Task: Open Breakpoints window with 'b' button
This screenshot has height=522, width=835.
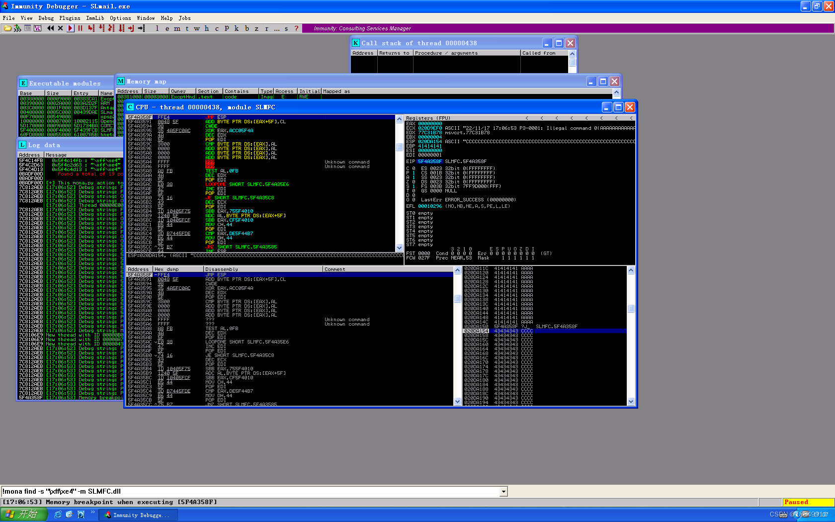Action: tap(247, 28)
